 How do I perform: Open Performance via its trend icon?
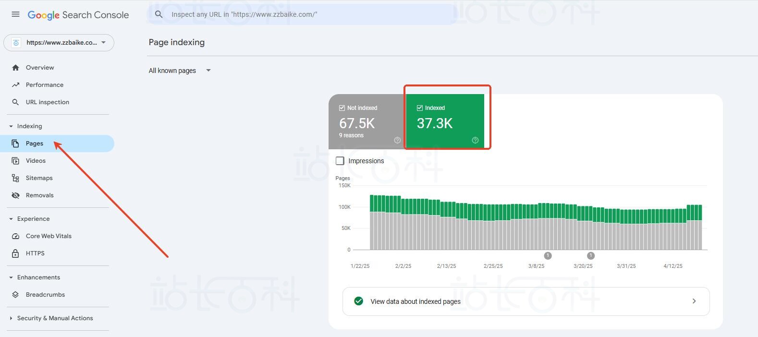[15, 85]
